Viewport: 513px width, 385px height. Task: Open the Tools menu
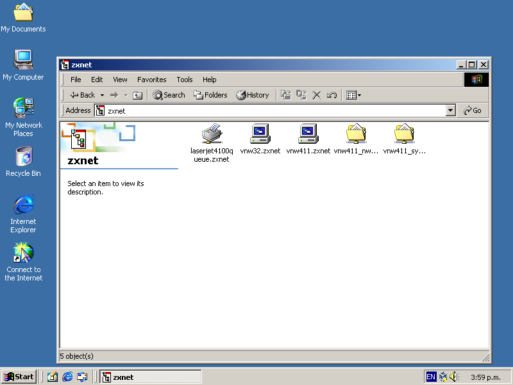click(185, 80)
